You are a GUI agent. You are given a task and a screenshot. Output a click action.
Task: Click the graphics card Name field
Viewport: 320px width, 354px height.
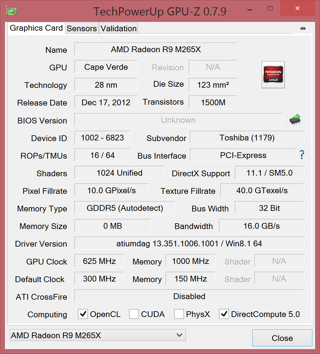(x=156, y=49)
